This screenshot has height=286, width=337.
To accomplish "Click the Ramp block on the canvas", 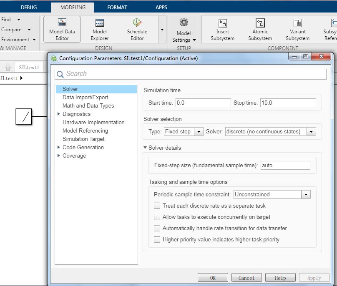I will [x=24, y=116].
